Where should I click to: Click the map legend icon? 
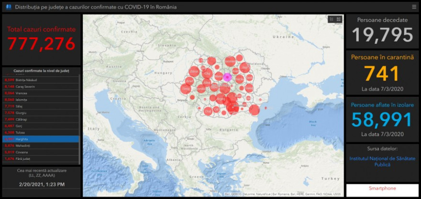331,20
